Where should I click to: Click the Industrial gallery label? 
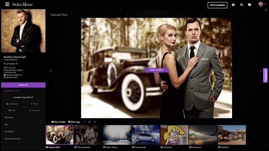pyautogui.click(x=223, y=147)
